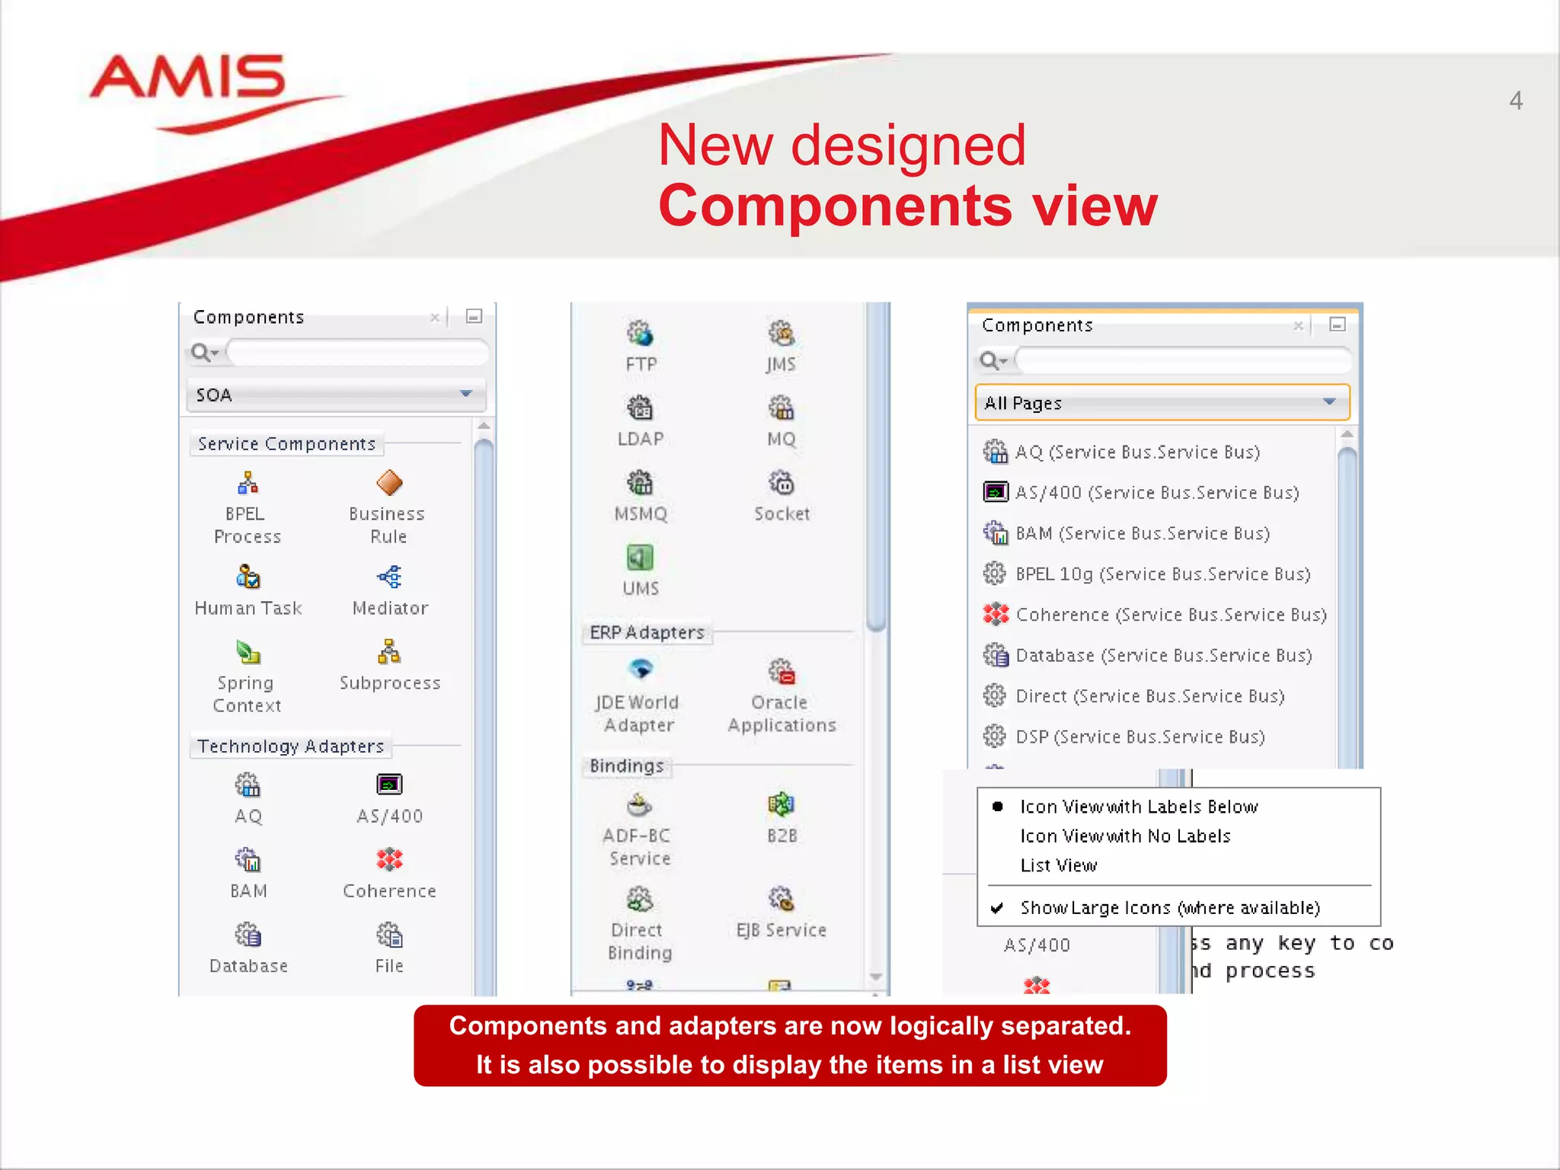Switch to Icon View with No Labels
Image resolution: width=1560 pixels, height=1170 pixels.
[1125, 836]
